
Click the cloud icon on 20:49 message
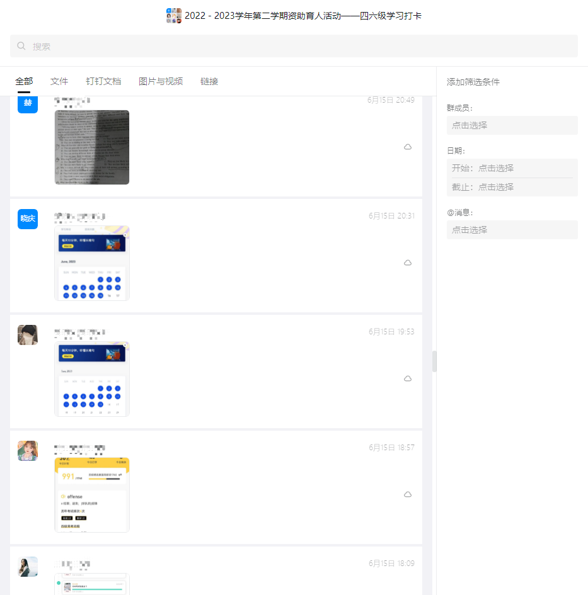(408, 147)
